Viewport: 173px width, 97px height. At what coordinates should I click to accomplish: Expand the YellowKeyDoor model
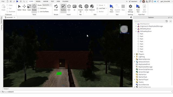[x=136, y=31]
